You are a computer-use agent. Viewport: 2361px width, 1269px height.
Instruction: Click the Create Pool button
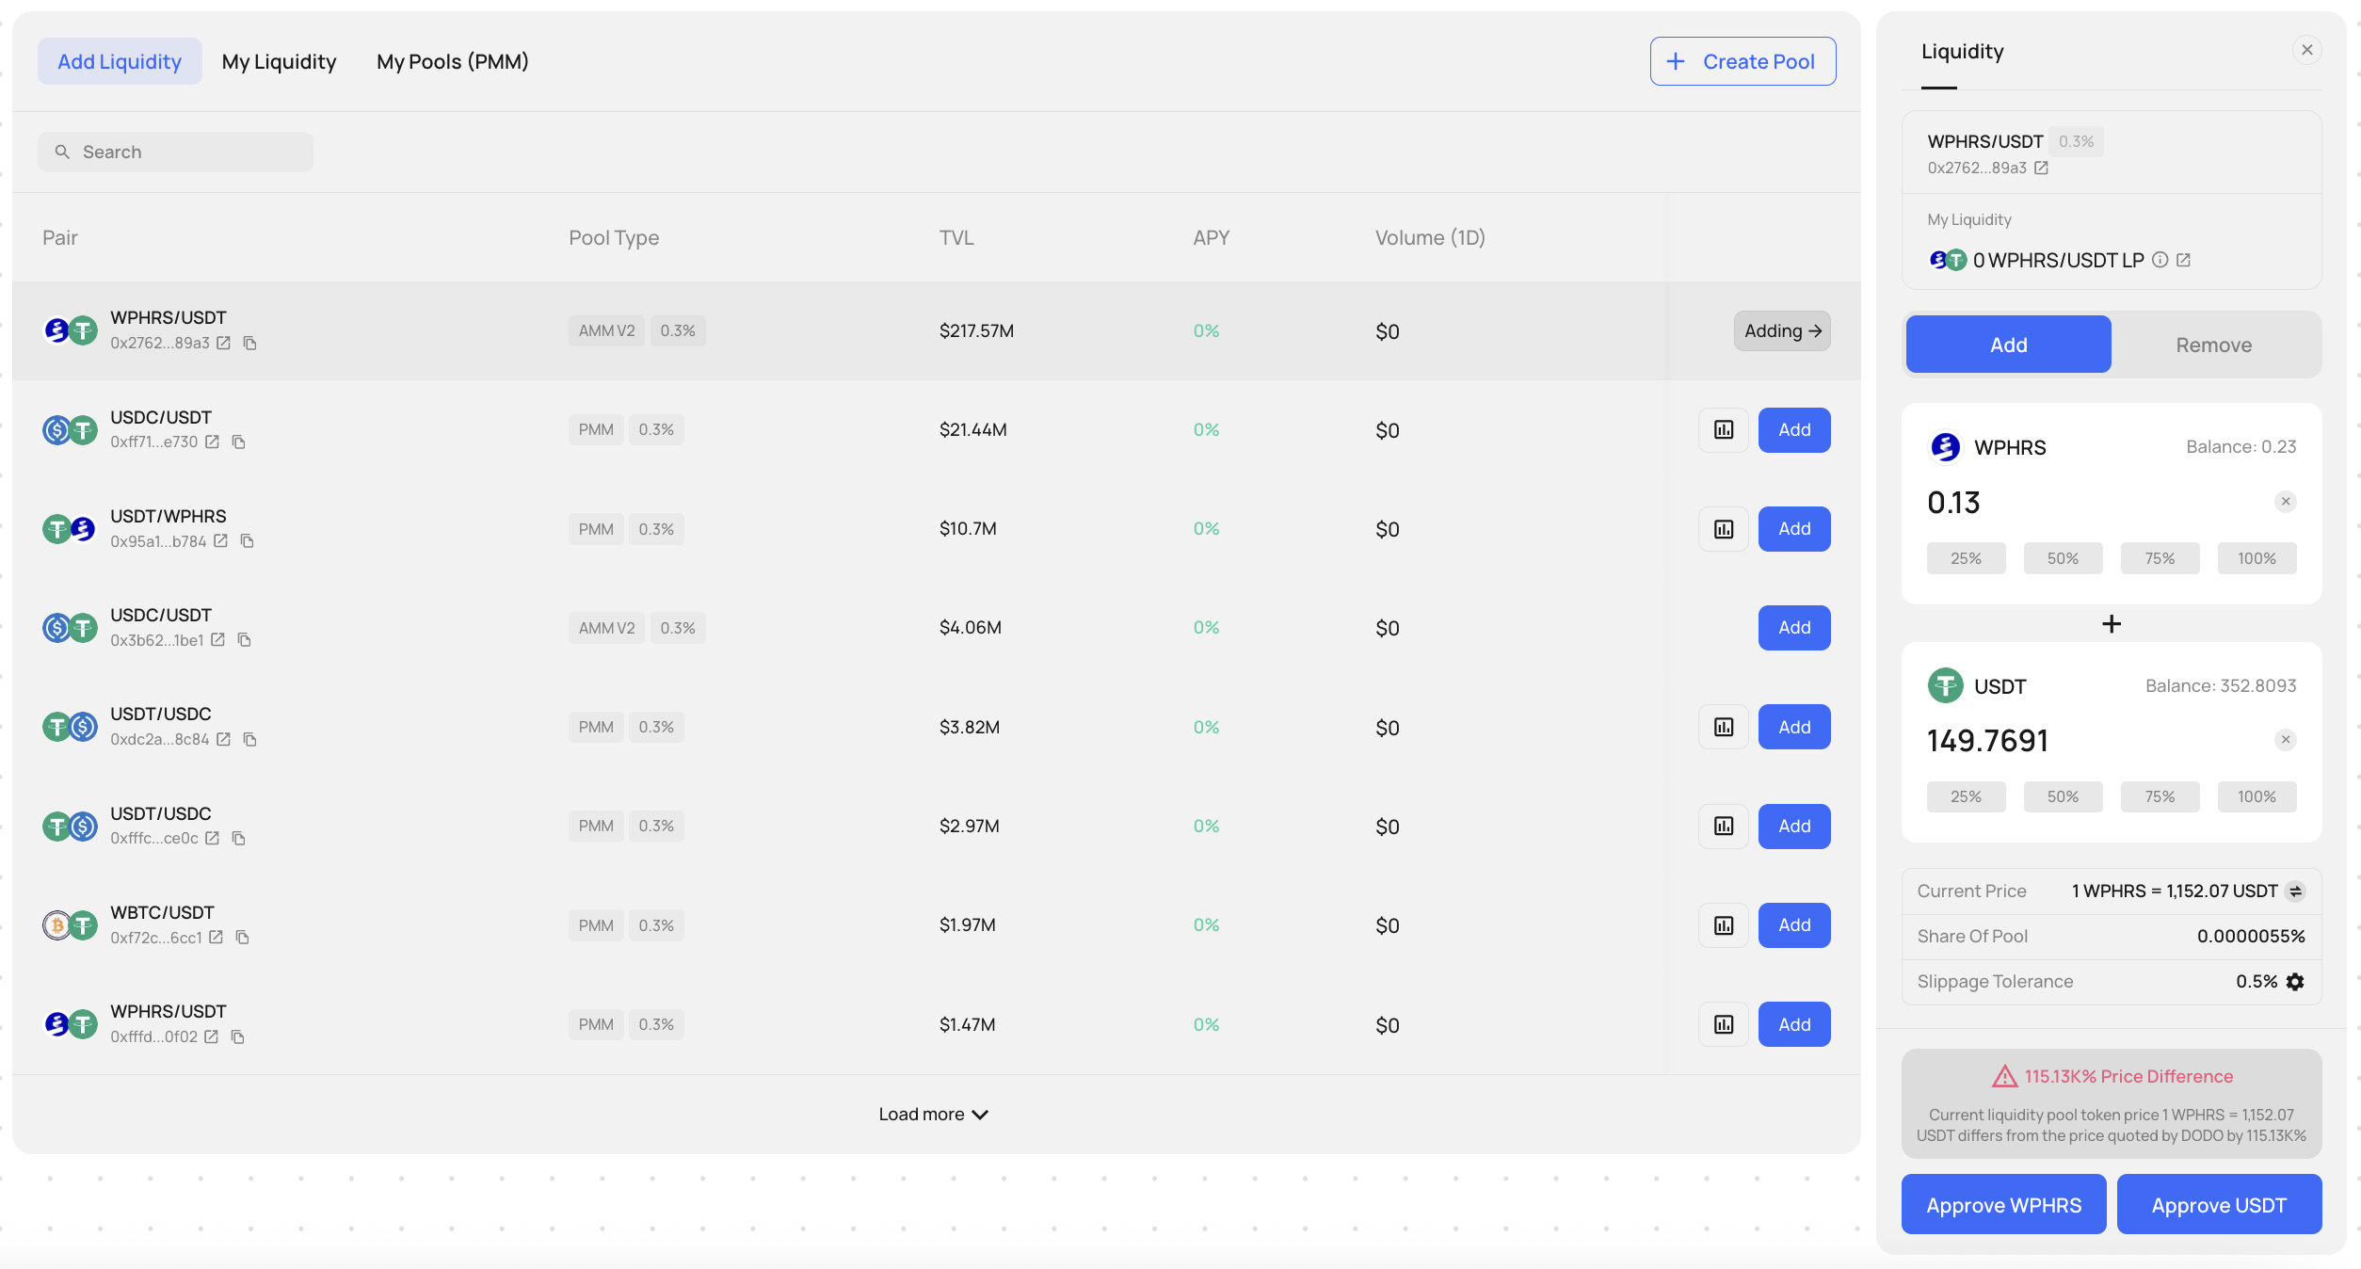(1742, 62)
